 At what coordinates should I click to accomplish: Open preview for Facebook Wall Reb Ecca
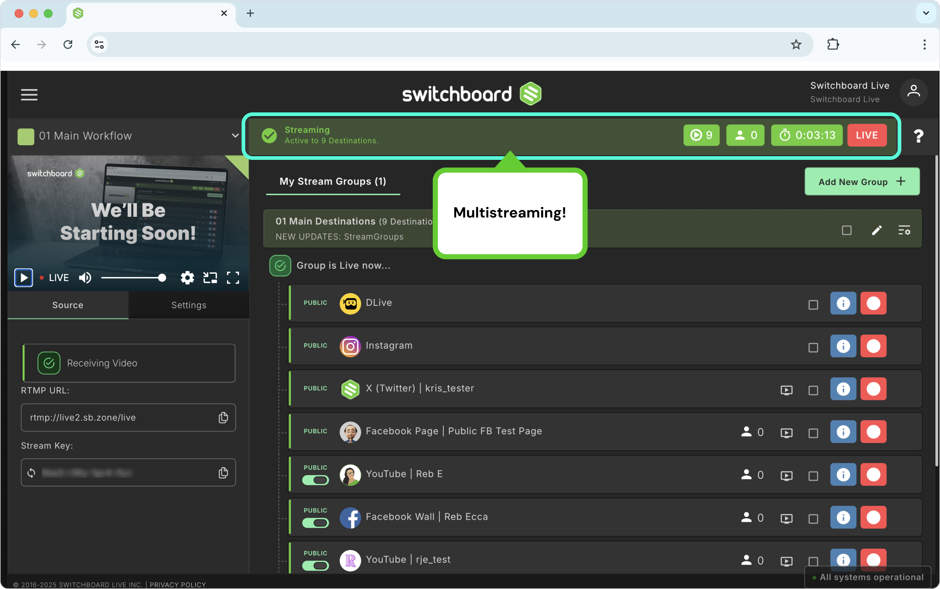click(x=787, y=519)
